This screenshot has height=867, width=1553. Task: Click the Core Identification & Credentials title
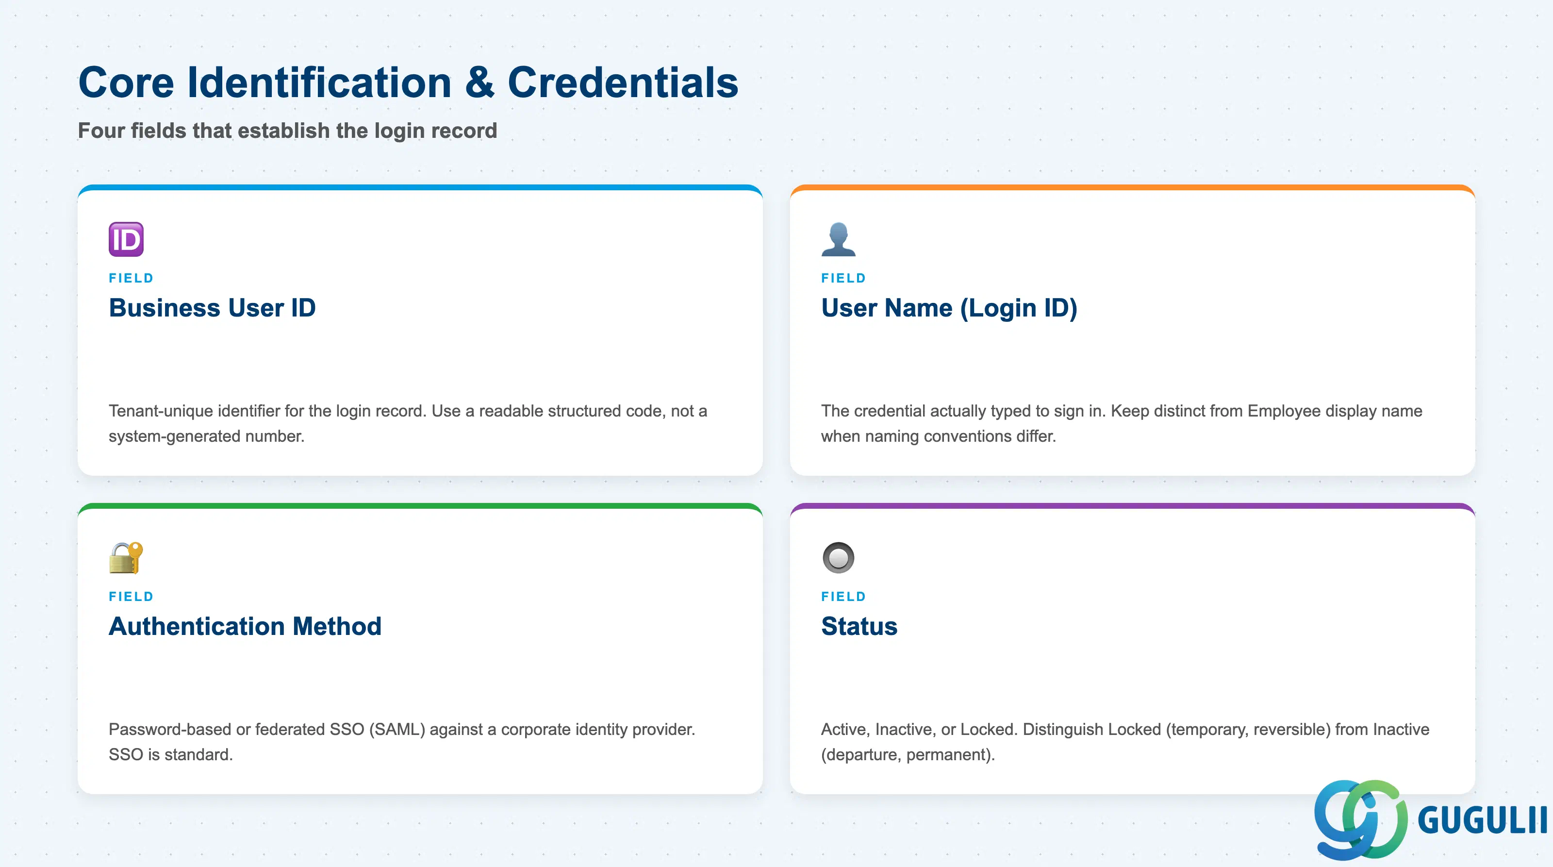408,82
